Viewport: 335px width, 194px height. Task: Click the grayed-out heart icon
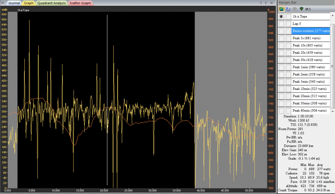[294, 9]
